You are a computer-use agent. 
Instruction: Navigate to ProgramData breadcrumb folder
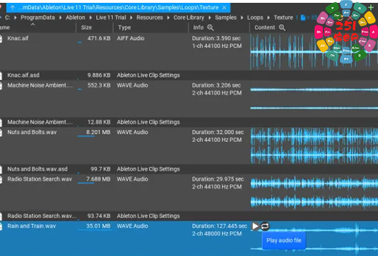pos(37,18)
